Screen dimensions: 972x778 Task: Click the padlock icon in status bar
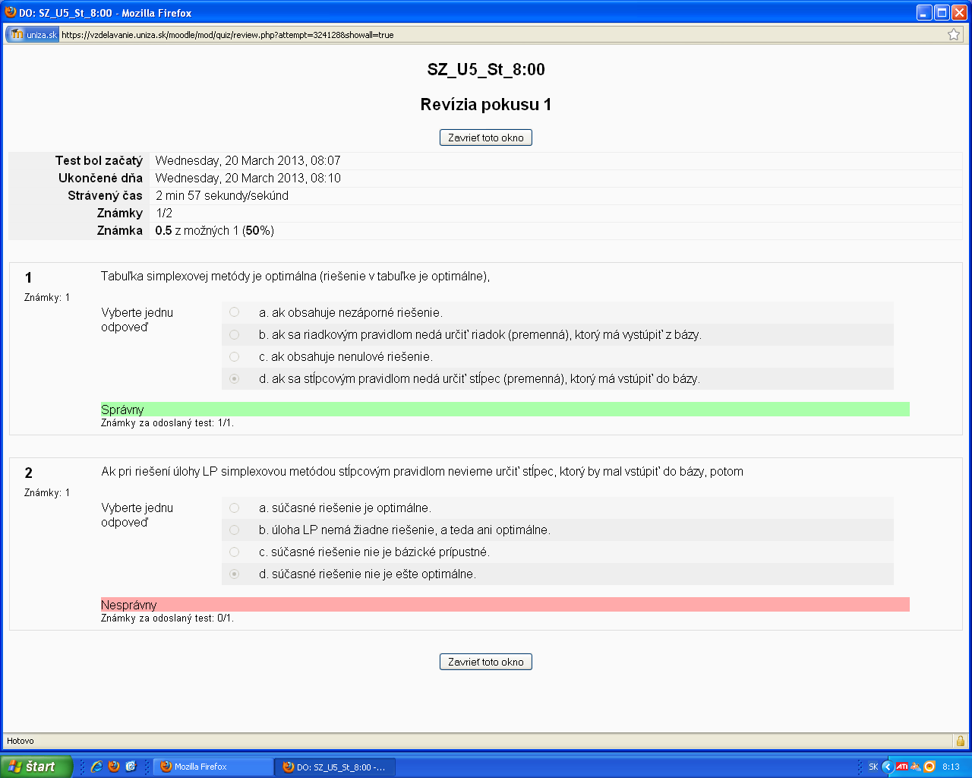click(x=960, y=741)
